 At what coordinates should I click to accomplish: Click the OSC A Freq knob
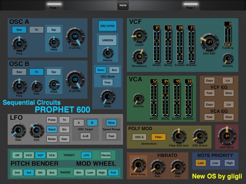[19, 44]
